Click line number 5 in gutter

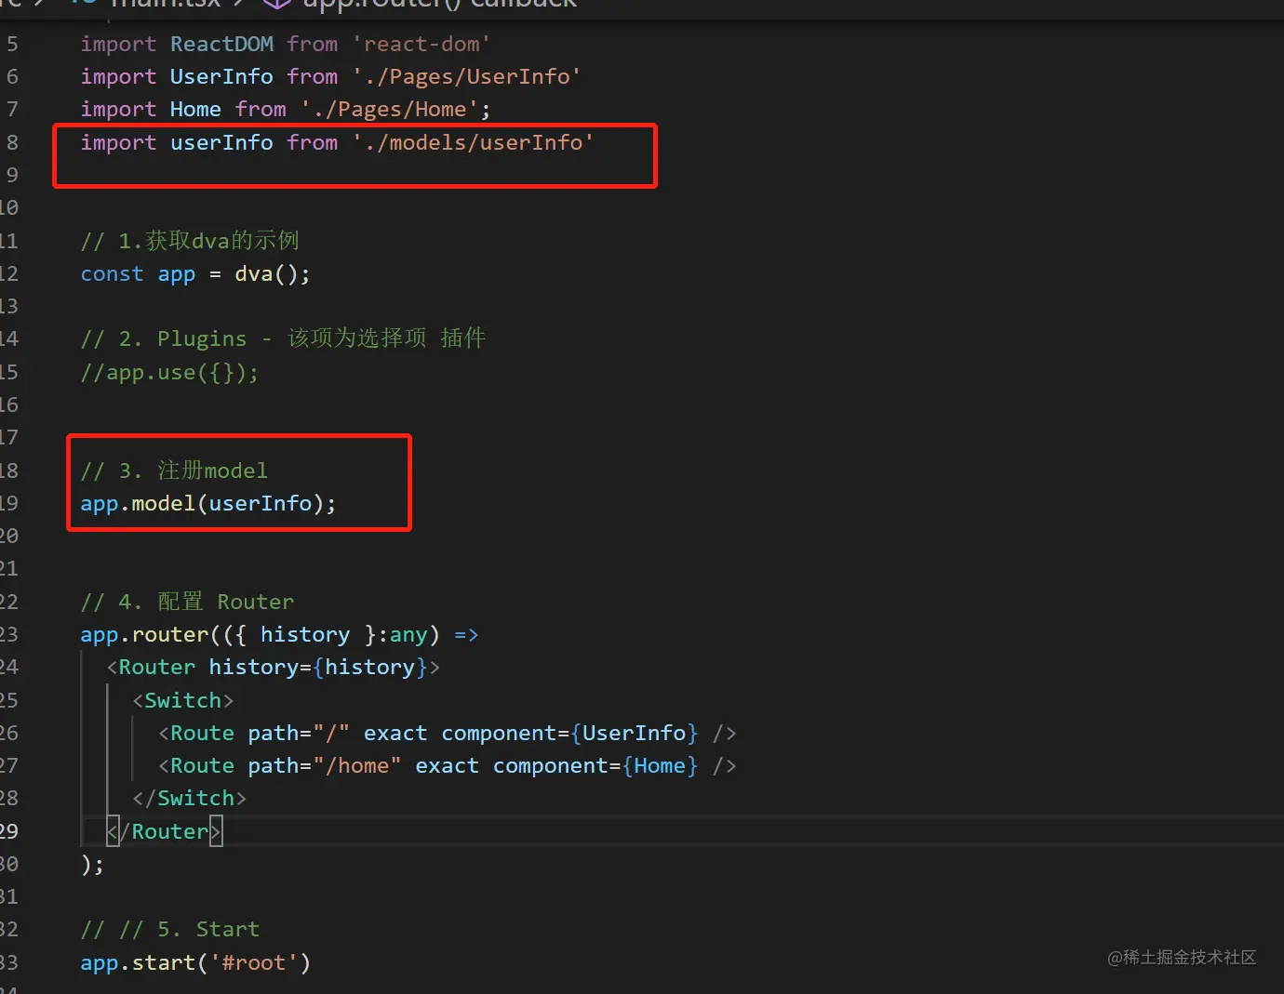tap(12, 44)
